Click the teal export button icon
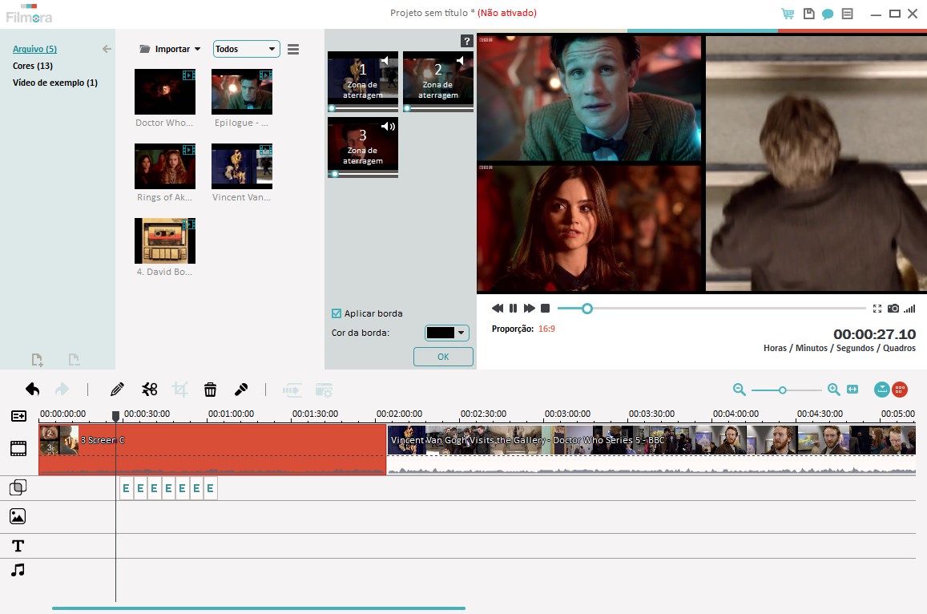The width and height of the screenshot is (927, 614). point(882,390)
